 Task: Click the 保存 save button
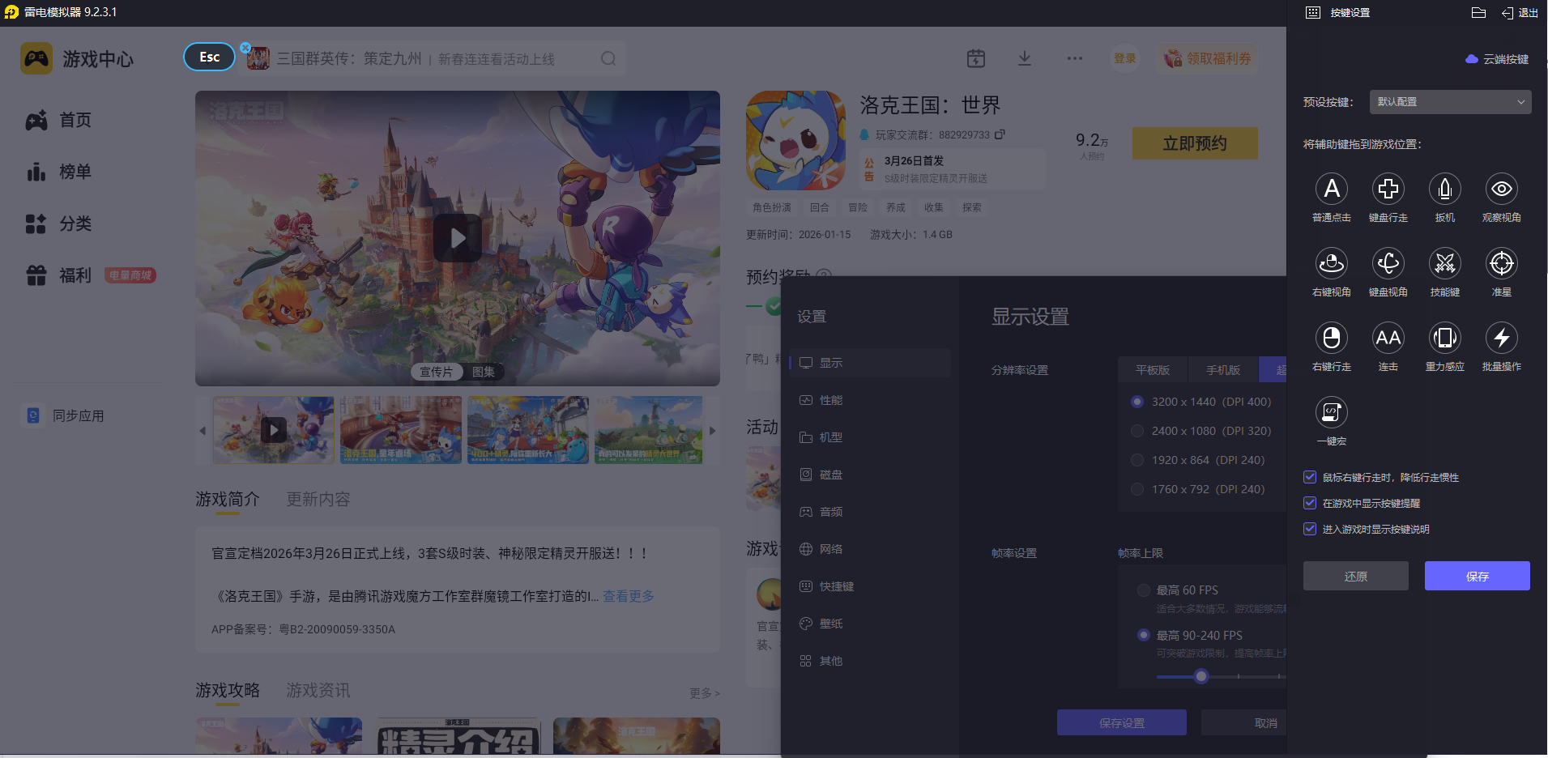pos(1478,576)
